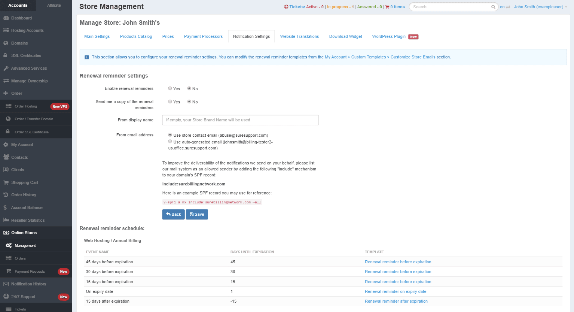Click the Reseller Statistics chart icon
This screenshot has height=312, width=574.
click(6, 220)
